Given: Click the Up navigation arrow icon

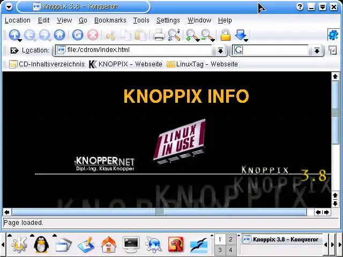Looking at the screenshot, I should (14, 35).
